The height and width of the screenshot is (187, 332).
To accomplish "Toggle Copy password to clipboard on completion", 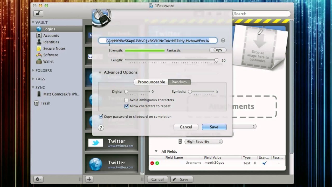I will pyautogui.click(x=101, y=117).
